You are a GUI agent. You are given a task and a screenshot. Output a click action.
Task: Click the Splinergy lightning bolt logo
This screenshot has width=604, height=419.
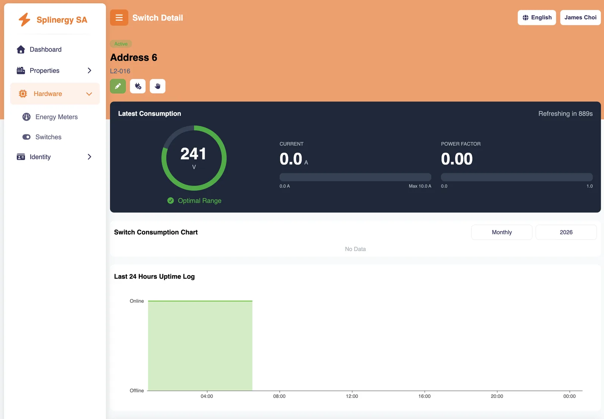(x=25, y=20)
